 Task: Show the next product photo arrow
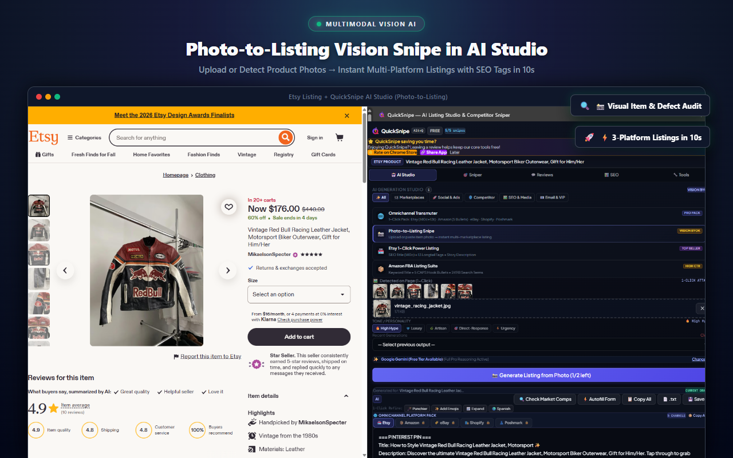pos(228,271)
